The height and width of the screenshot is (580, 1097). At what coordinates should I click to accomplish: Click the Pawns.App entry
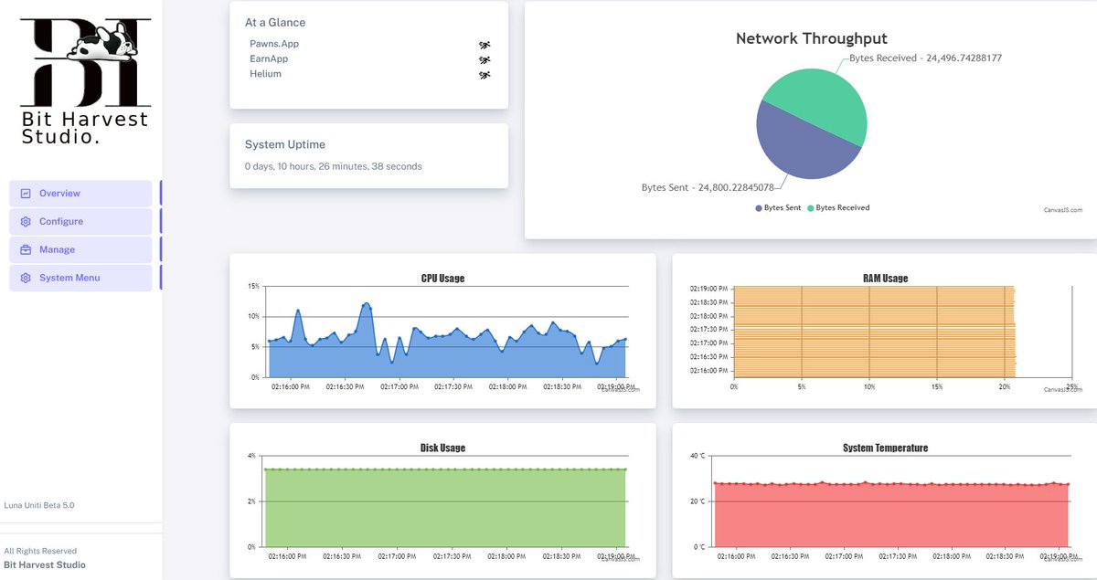pos(274,44)
